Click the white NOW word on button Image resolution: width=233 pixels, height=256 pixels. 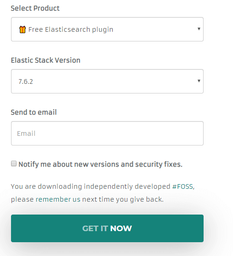pyautogui.click(x=121, y=228)
